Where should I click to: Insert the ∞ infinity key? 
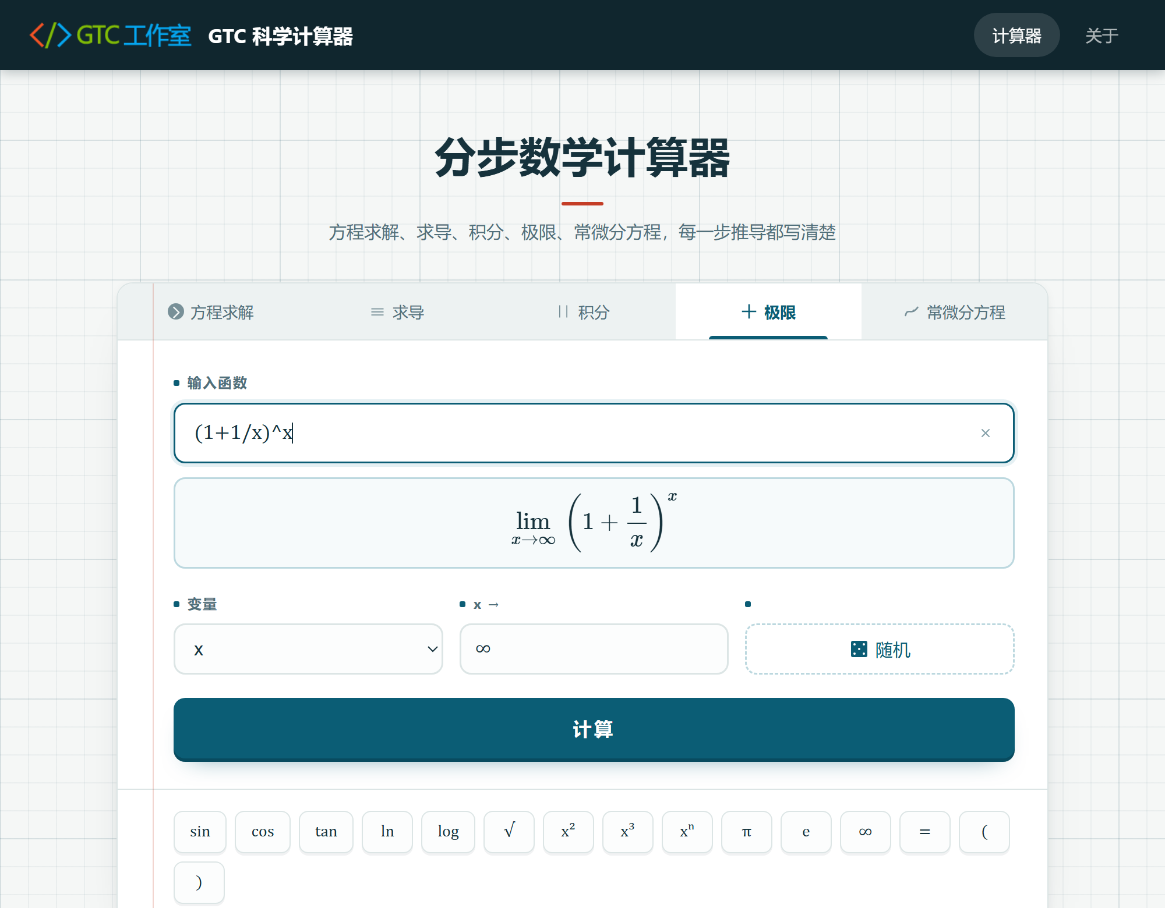click(866, 832)
